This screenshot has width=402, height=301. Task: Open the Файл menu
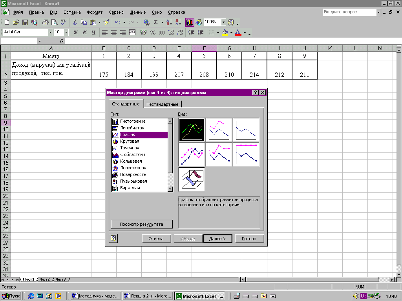(x=18, y=12)
